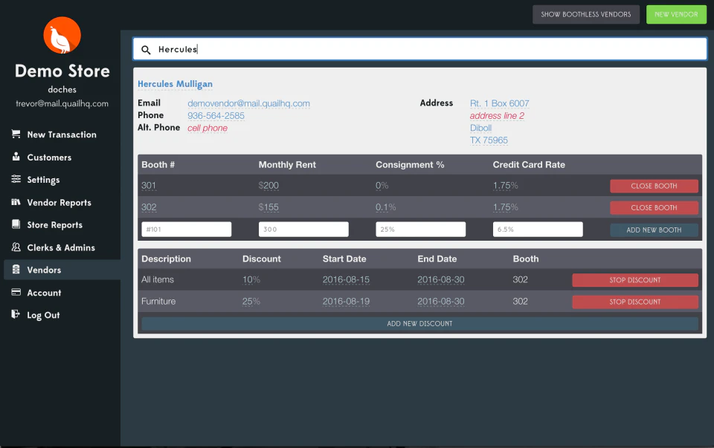The height and width of the screenshot is (448, 714).
Task: Select the Vendors sidebar entry
Action: tap(45, 270)
